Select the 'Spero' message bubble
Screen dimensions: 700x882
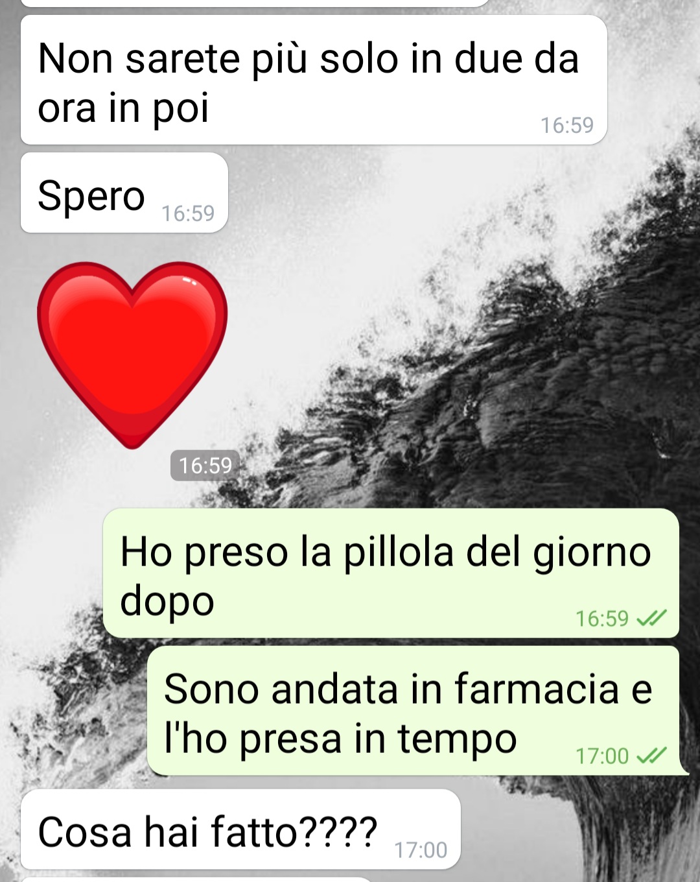pos(124,193)
